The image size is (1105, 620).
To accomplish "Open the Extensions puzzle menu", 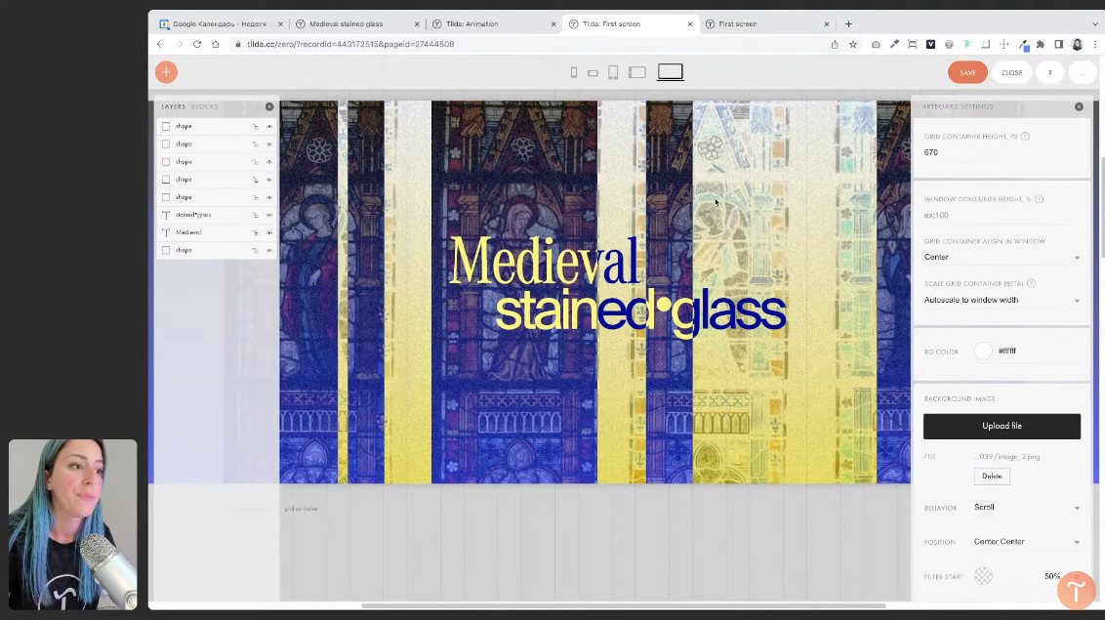I will click(1041, 44).
